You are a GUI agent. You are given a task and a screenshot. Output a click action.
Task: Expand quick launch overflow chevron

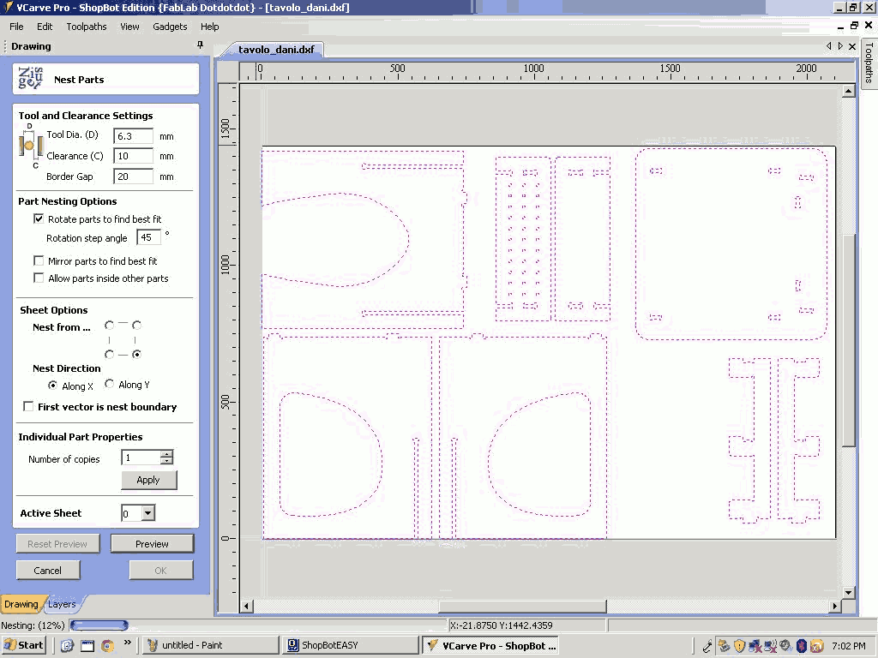tap(128, 643)
